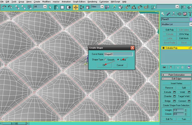Click the 0 / 100 time slider

coord(14,123)
